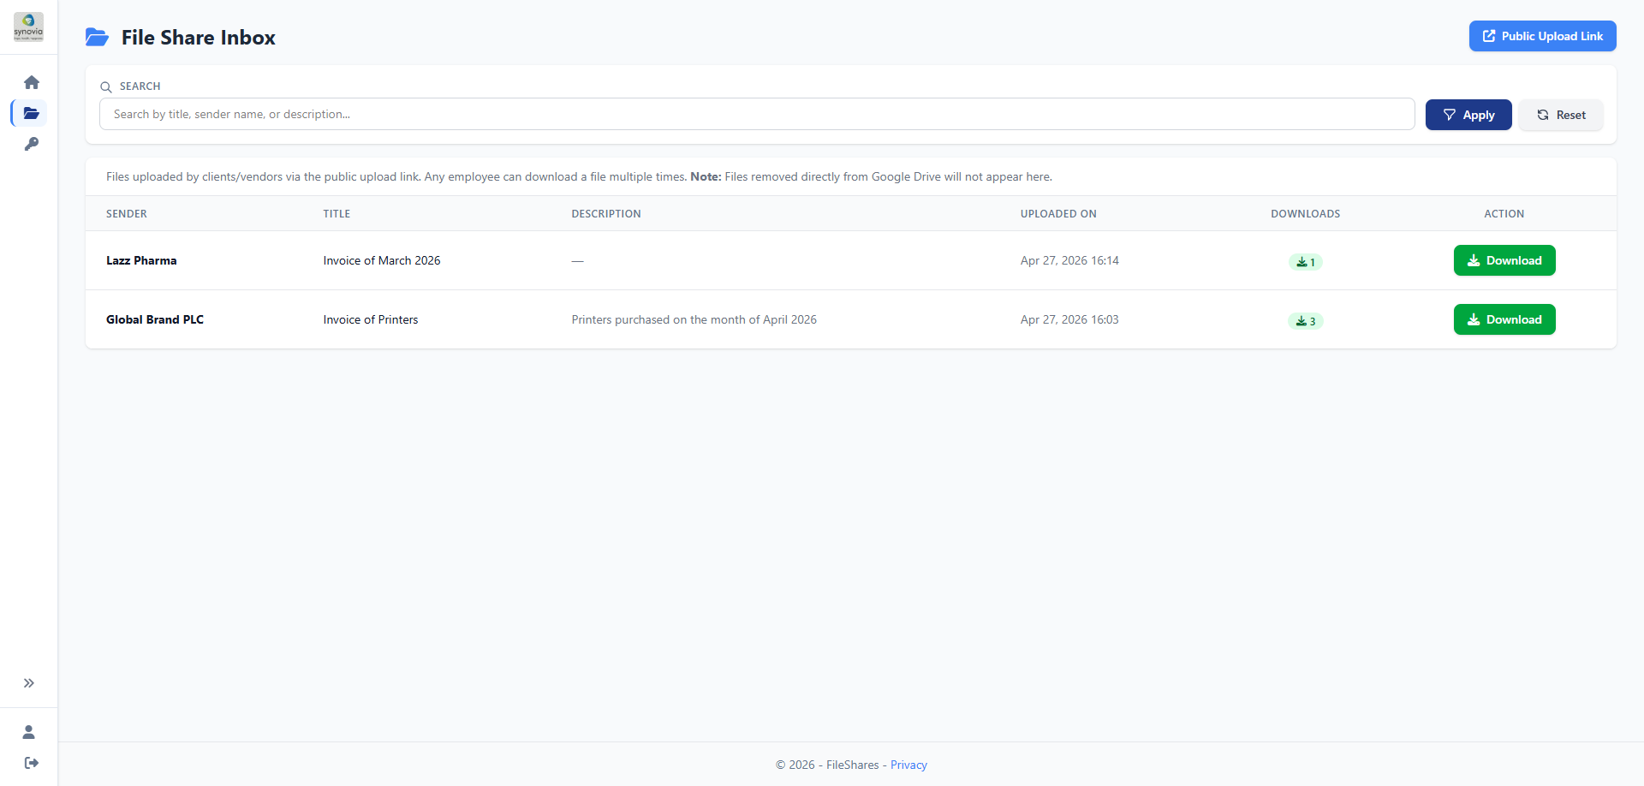Viewport: 1644px width, 786px height.
Task: Click the copyright 2026 - FileShares footer text
Action: click(x=827, y=765)
